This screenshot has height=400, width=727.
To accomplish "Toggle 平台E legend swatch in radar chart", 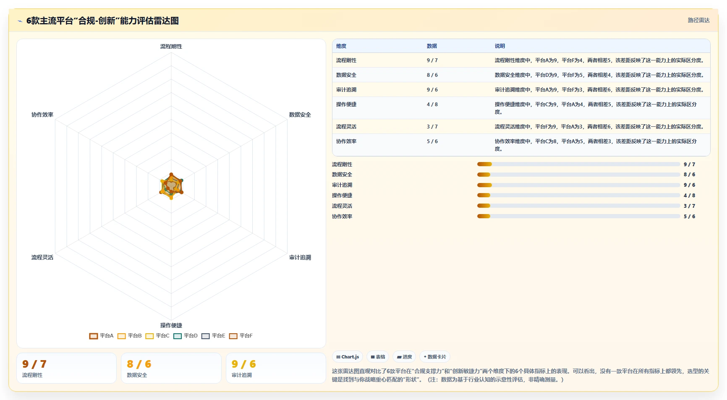I will pyautogui.click(x=206, y=336).
